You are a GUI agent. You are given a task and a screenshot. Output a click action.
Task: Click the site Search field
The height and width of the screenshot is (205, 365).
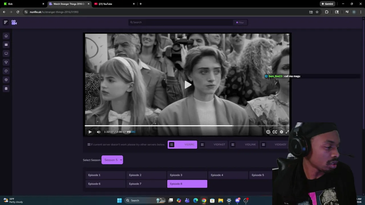pyautogui.click(x=181, y=22)
